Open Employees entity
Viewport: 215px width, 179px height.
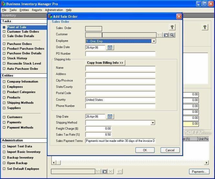pyautogui.click(x=15, y=87)
